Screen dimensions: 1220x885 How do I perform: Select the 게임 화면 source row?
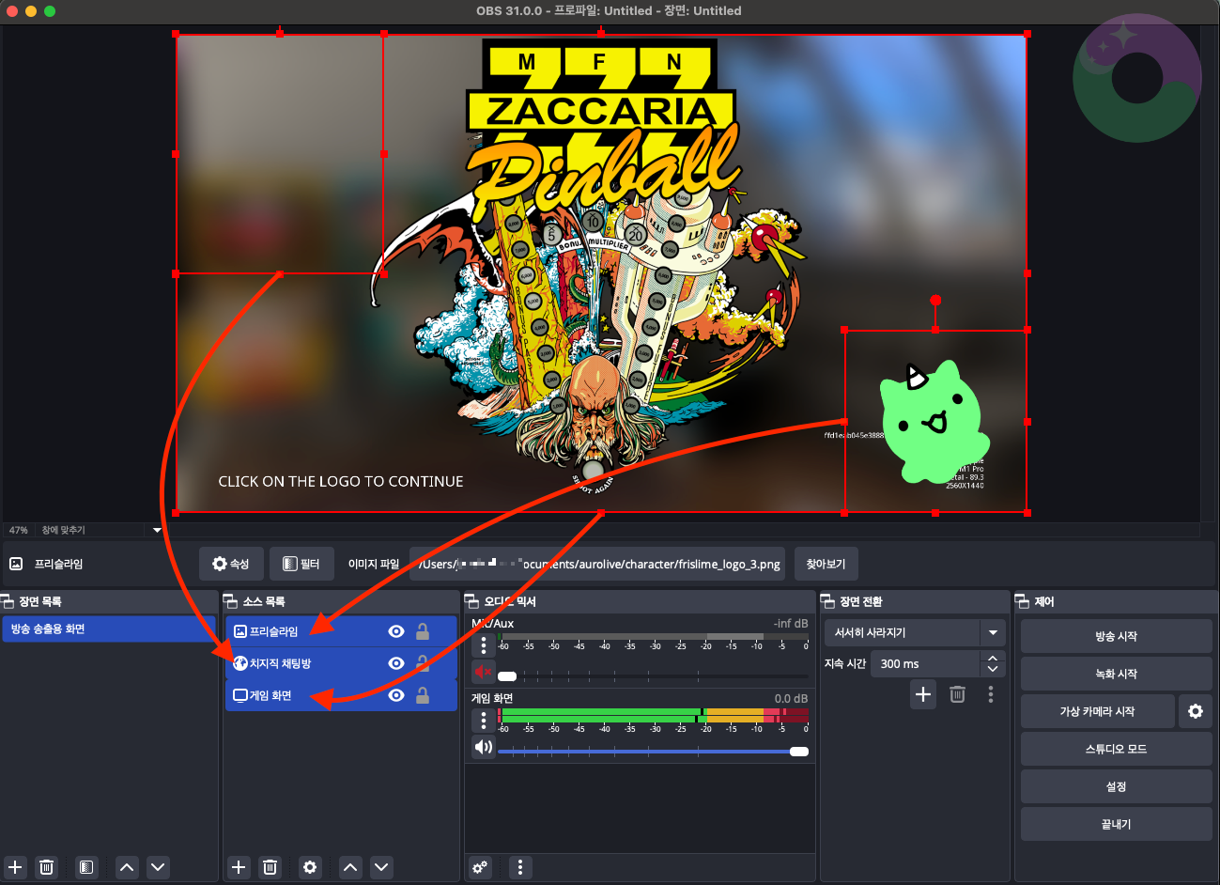(x=341, y=695)
